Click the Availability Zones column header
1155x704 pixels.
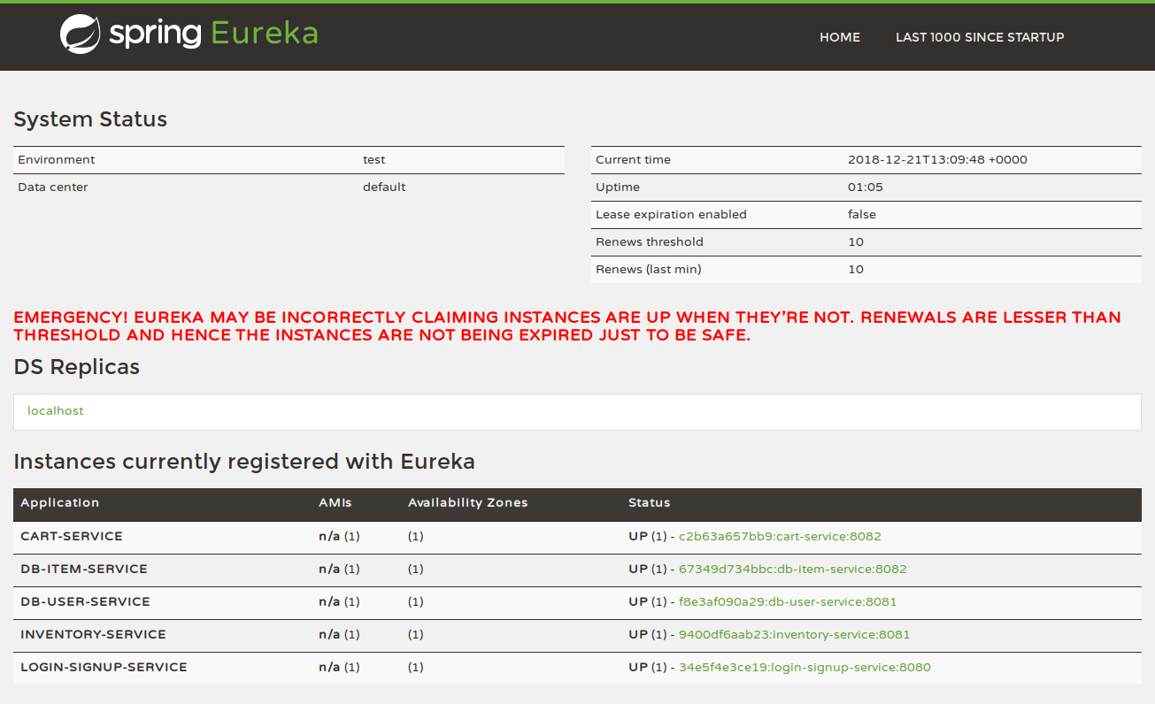point(467,503)
